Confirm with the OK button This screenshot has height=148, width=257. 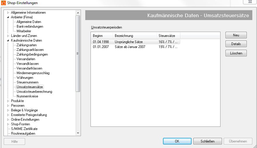tap(177, 141)
